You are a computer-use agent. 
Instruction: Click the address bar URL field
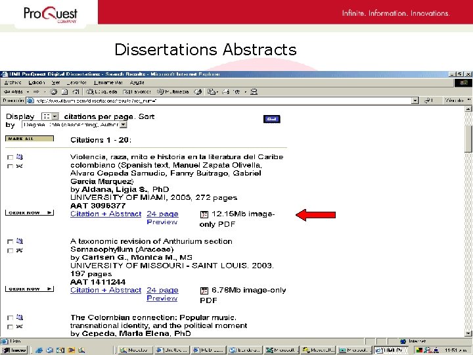tap(223, 101)
